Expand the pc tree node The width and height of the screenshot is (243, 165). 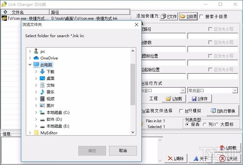point(30,51)
